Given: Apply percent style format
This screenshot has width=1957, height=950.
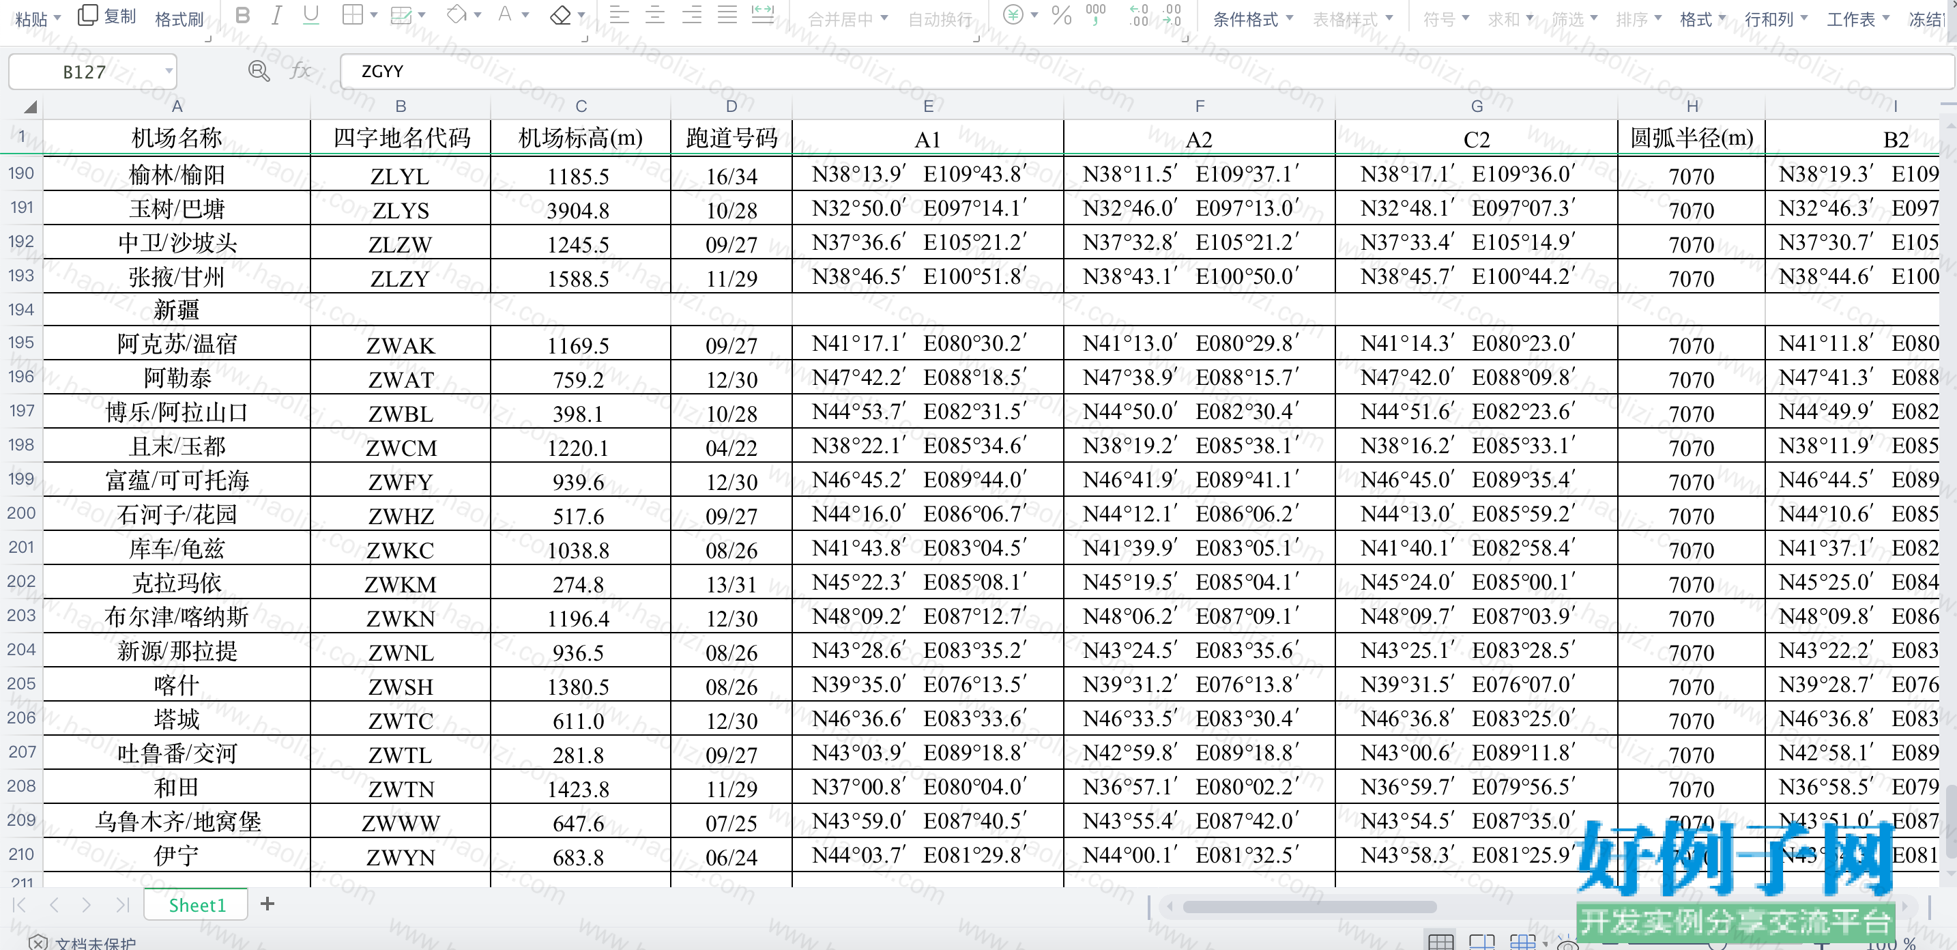Looking at the screenshot, I should pyautogui.click(x=1061, y=15).
